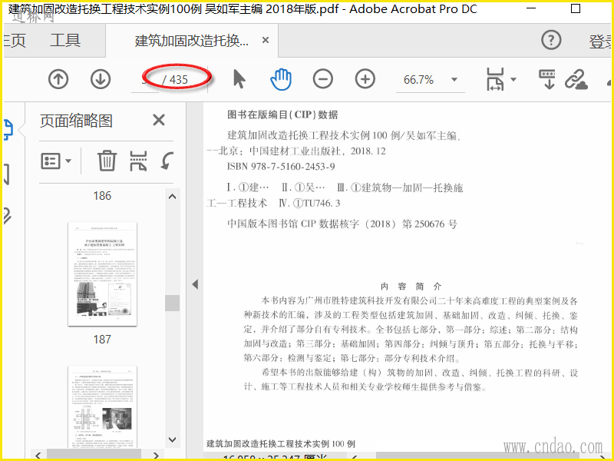Open page thumbnails sidebar icon
Image resolution: width=614 pixels, height=461 pixels.
pyautogui.click(x=8, y=130)
